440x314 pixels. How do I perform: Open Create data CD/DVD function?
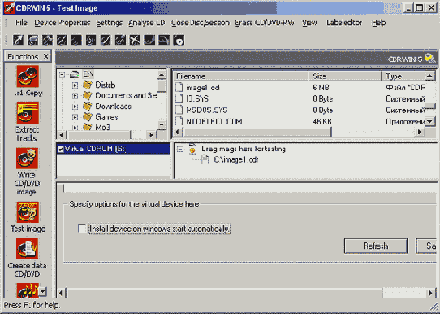(28, 249)
